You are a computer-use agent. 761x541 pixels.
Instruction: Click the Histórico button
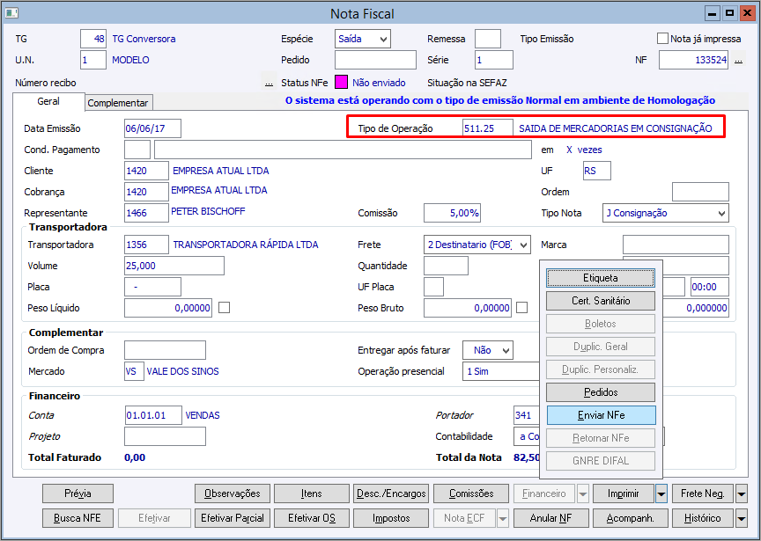tap(702, 518)
